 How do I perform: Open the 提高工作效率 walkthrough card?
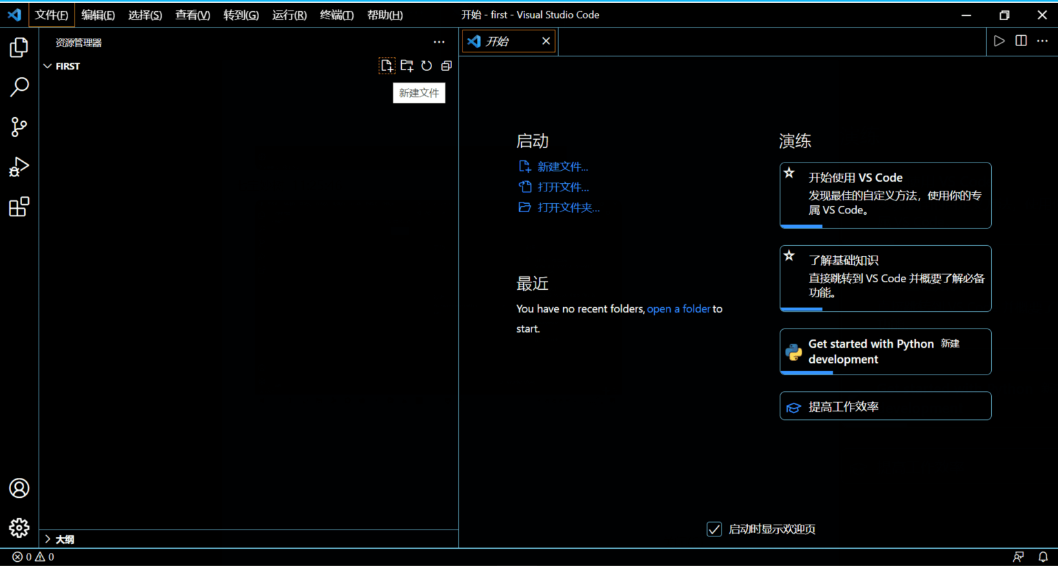885,406
